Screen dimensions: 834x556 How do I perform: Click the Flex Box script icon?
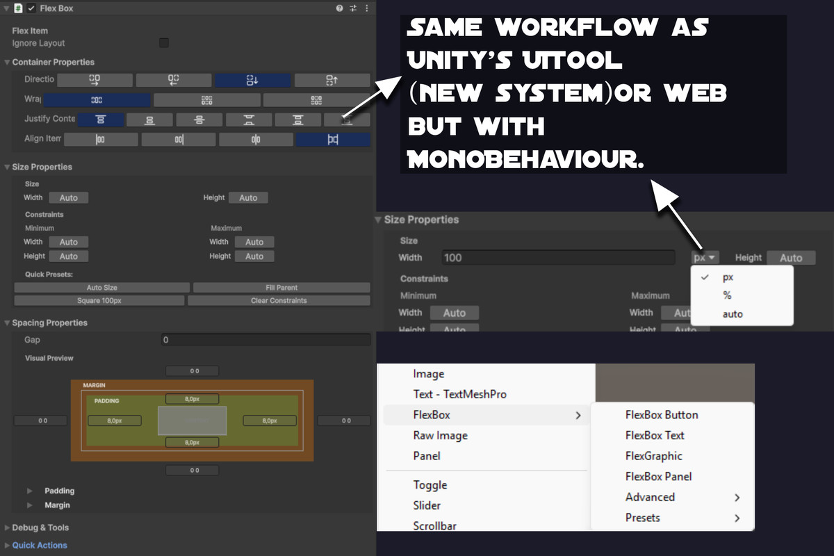pyautogui.click(x=19, y=8)
